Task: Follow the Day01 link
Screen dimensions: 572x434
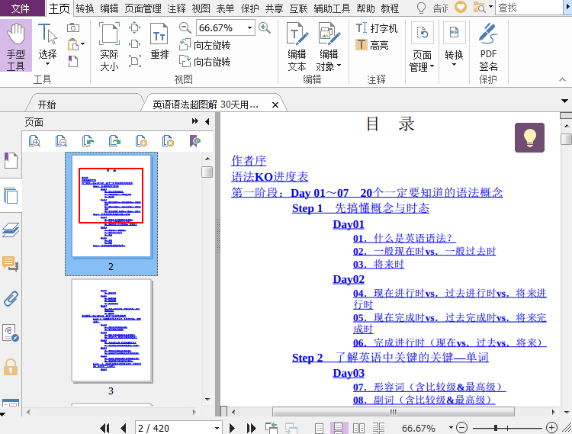Action: (349, 224)
